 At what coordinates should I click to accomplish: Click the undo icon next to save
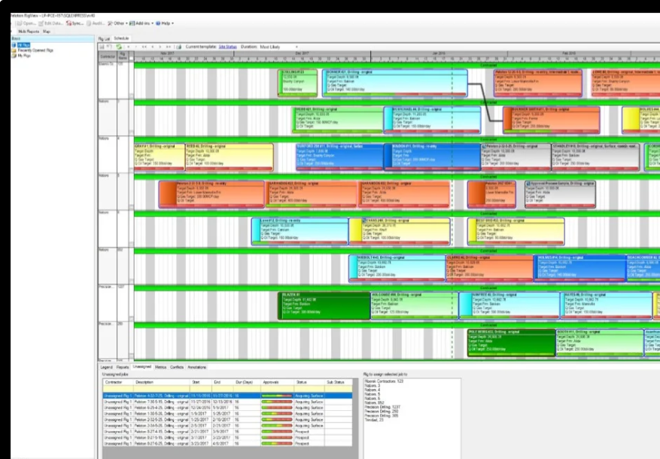[108, 47]
